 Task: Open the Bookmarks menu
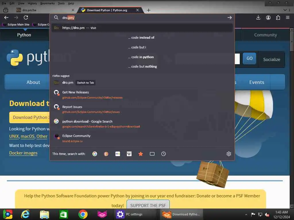(x=47, y=3)
